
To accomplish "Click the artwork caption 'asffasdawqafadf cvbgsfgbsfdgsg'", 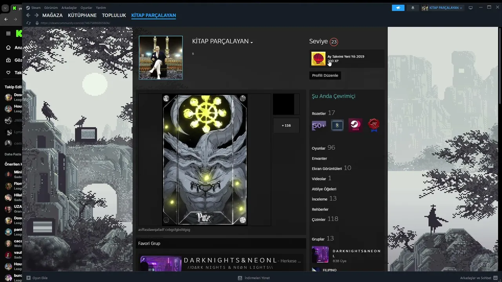I will pos(164,230).
